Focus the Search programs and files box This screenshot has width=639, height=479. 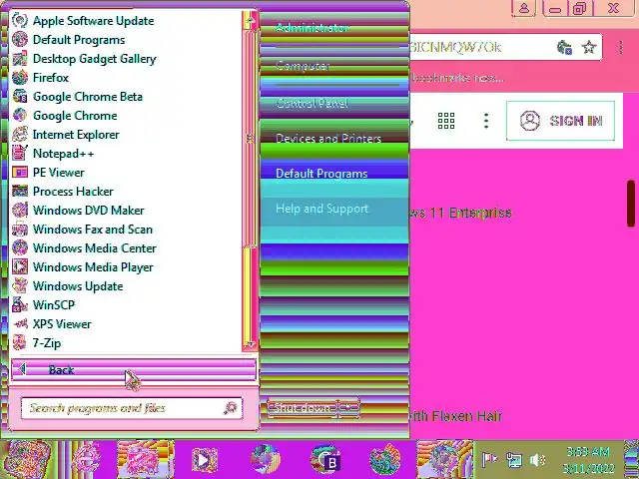(x=132, y=408)
